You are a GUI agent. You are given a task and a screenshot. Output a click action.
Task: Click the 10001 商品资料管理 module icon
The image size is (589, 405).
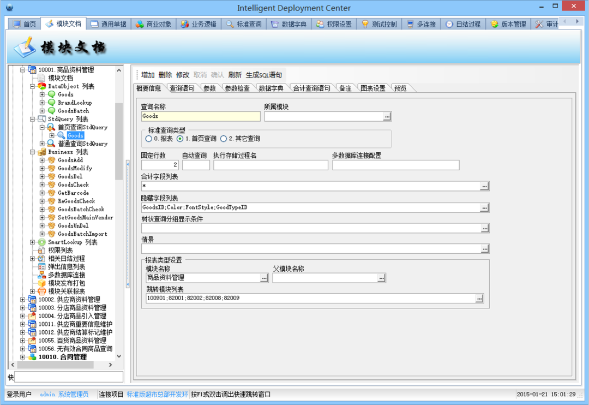point(32,69)
